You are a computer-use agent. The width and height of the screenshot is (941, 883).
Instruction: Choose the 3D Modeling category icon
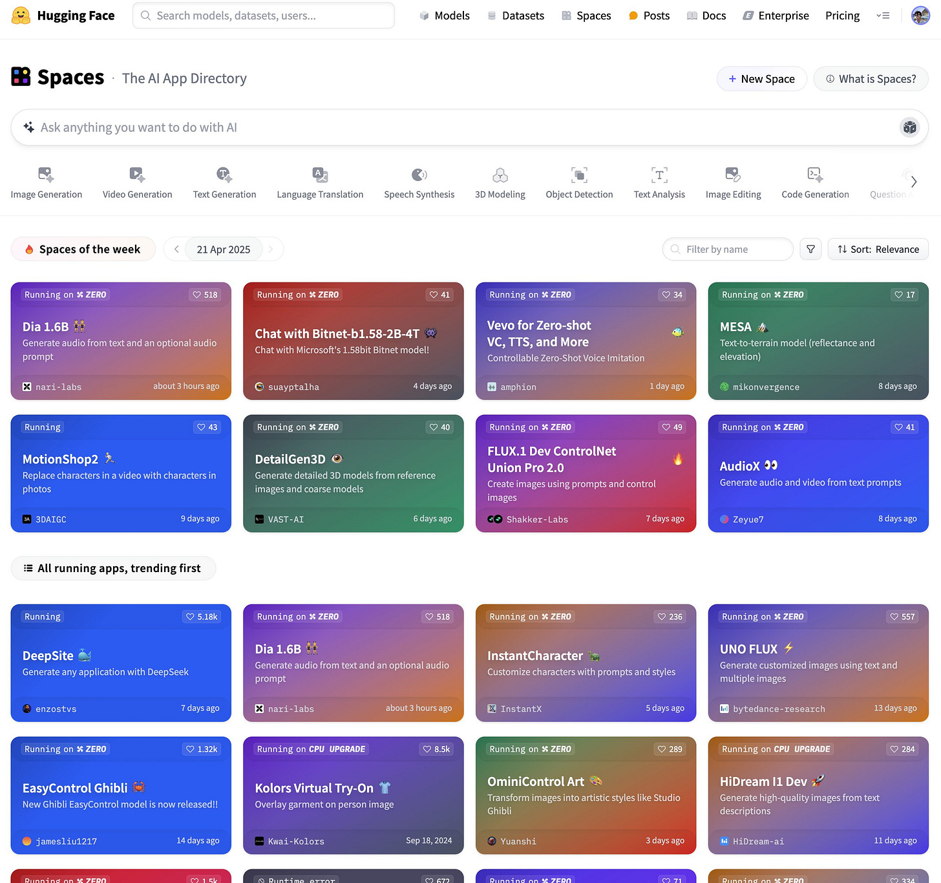(500, 175)
